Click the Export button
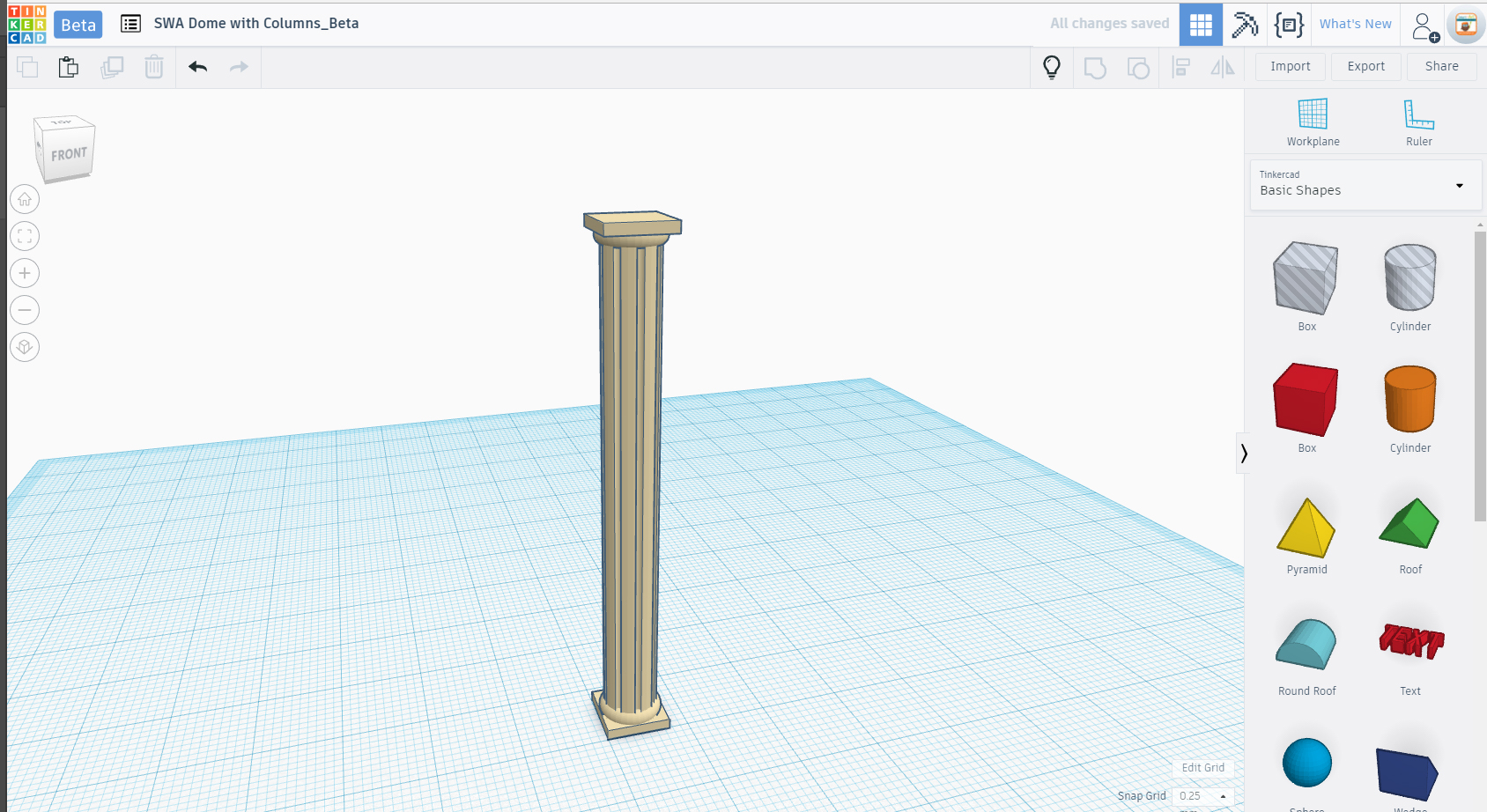The image size is (1487, 812). (x=1366, y=66)
